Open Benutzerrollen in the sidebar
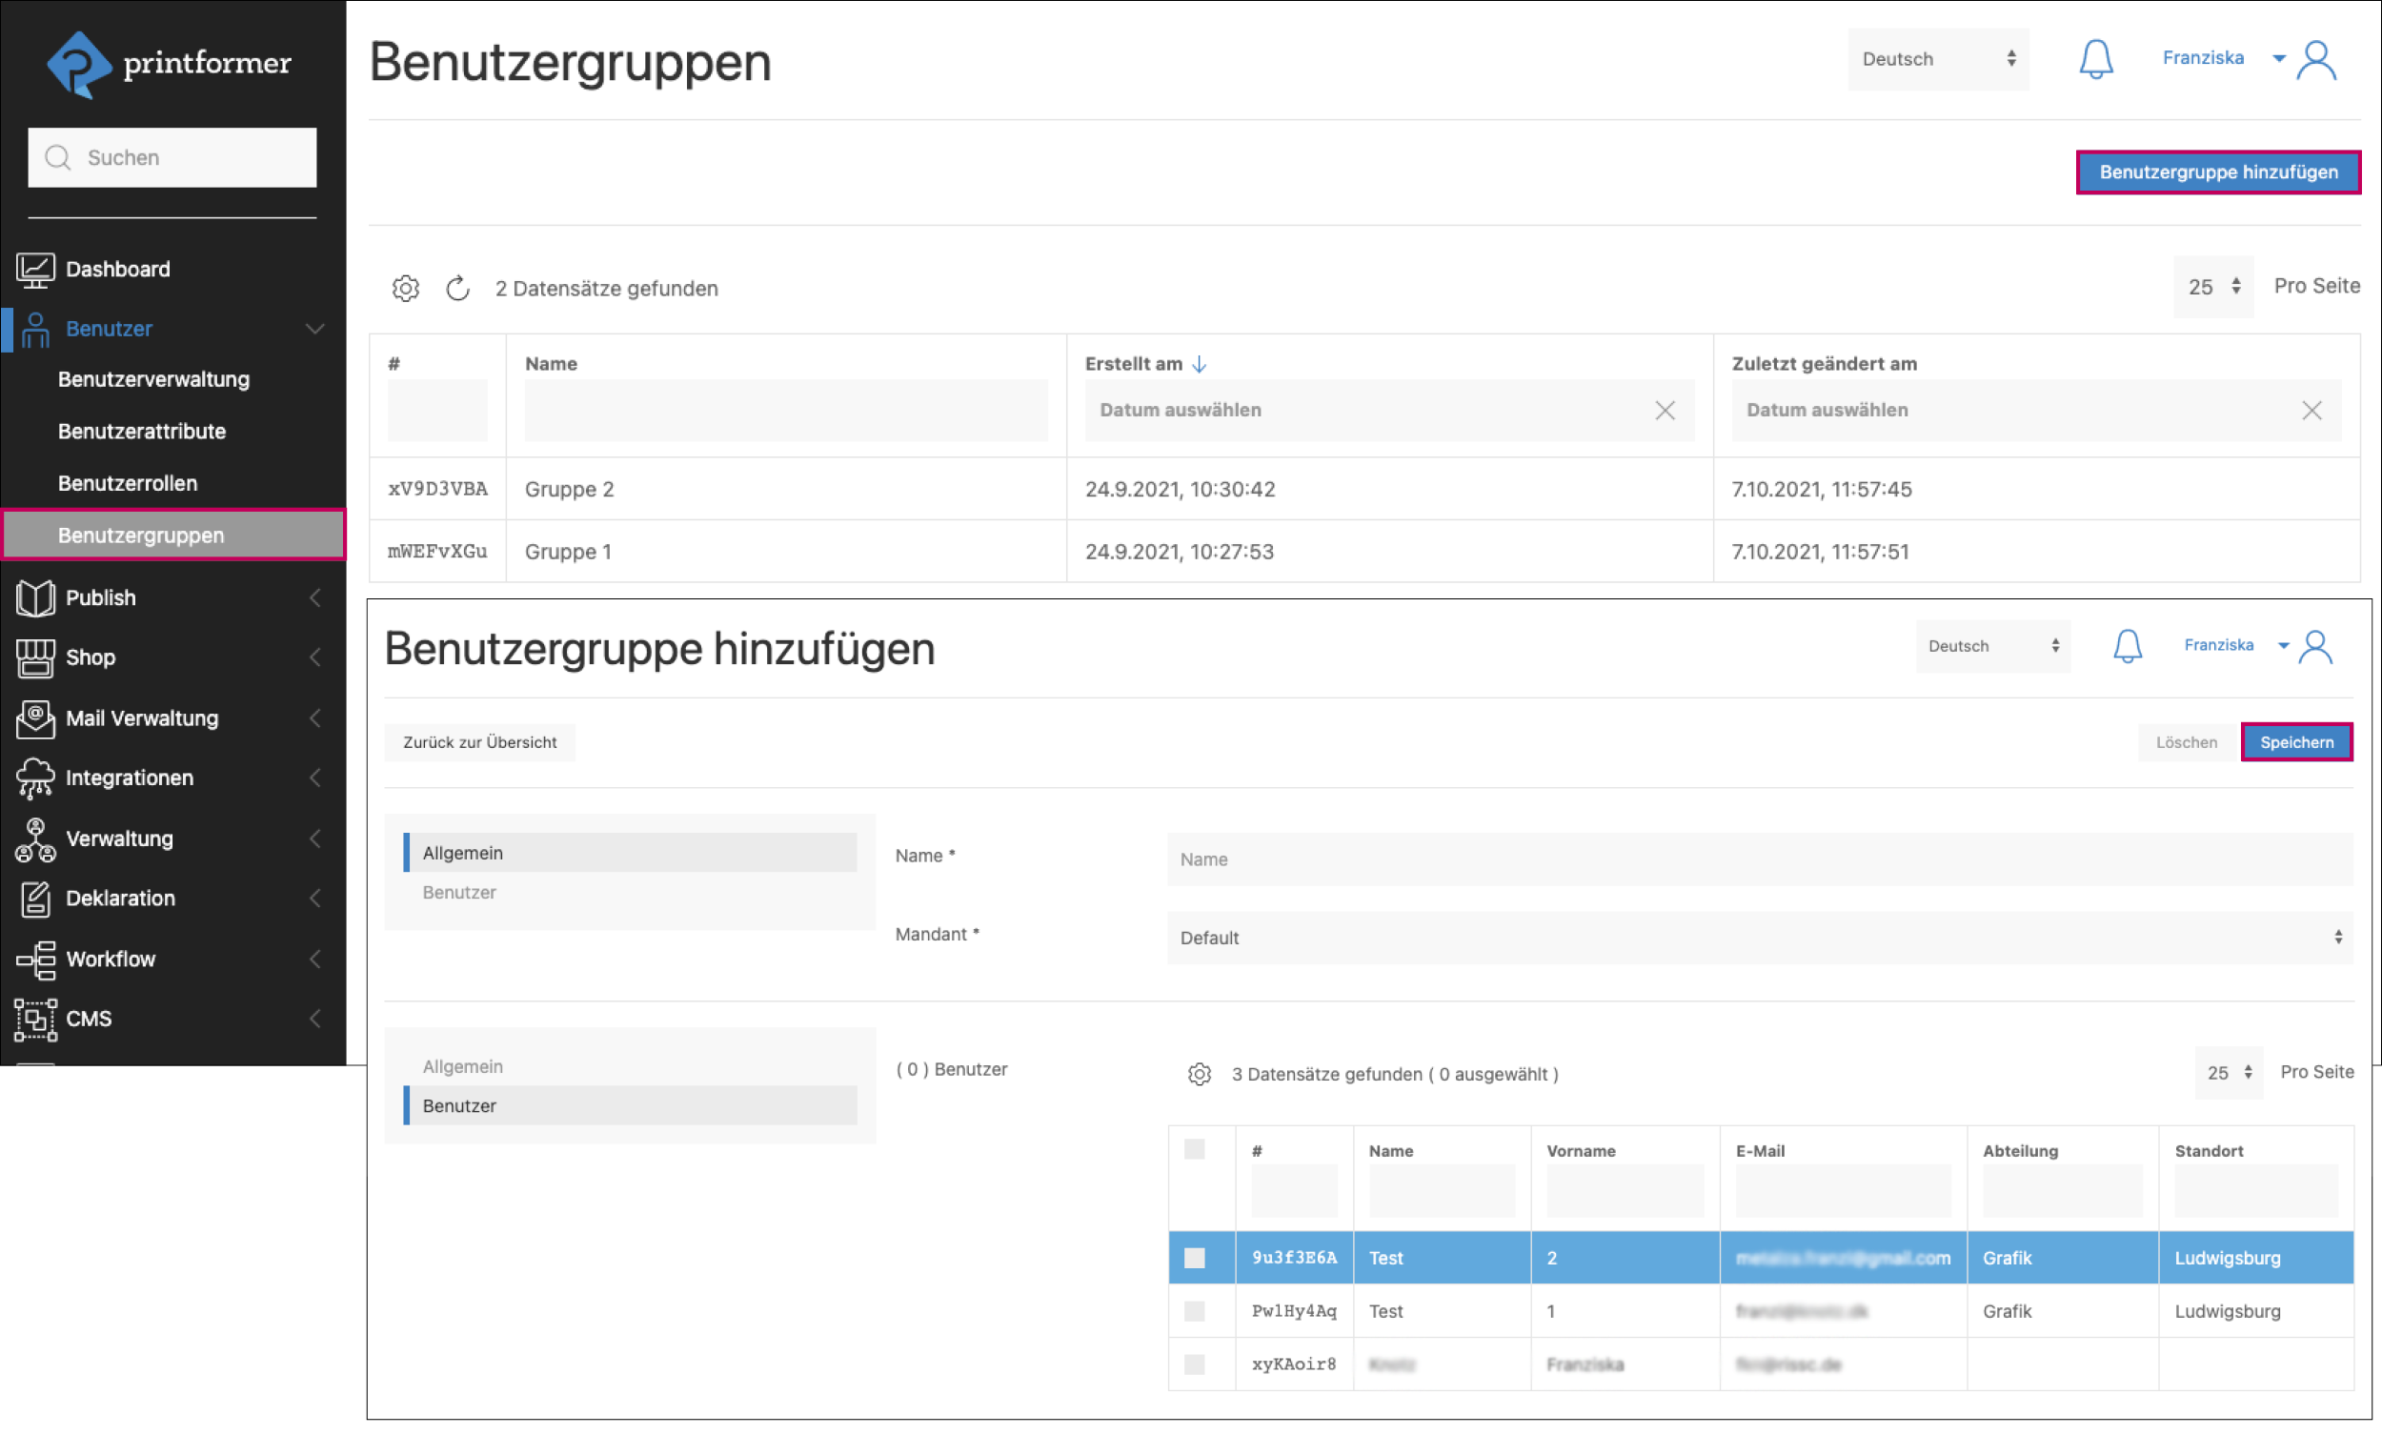The width and height of the screenshot is (2382, 1435). (128, 483)
